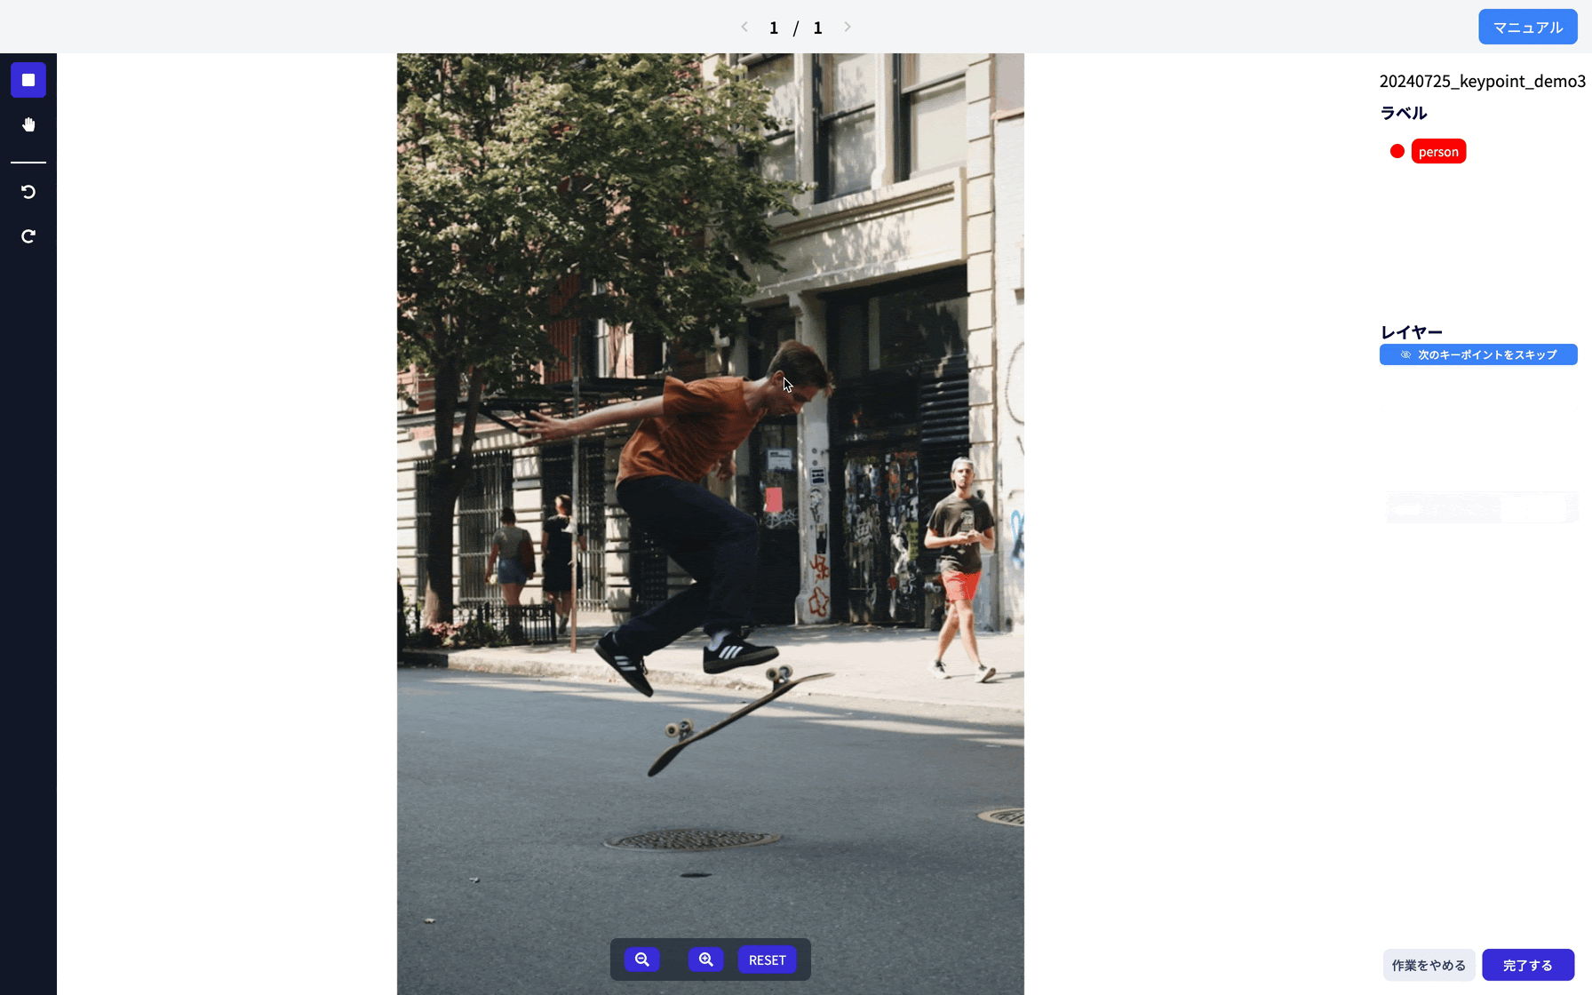Select the person label tag
Image resolution: width=1592 pixels, height=995 pixels.
pos(1438,152)
